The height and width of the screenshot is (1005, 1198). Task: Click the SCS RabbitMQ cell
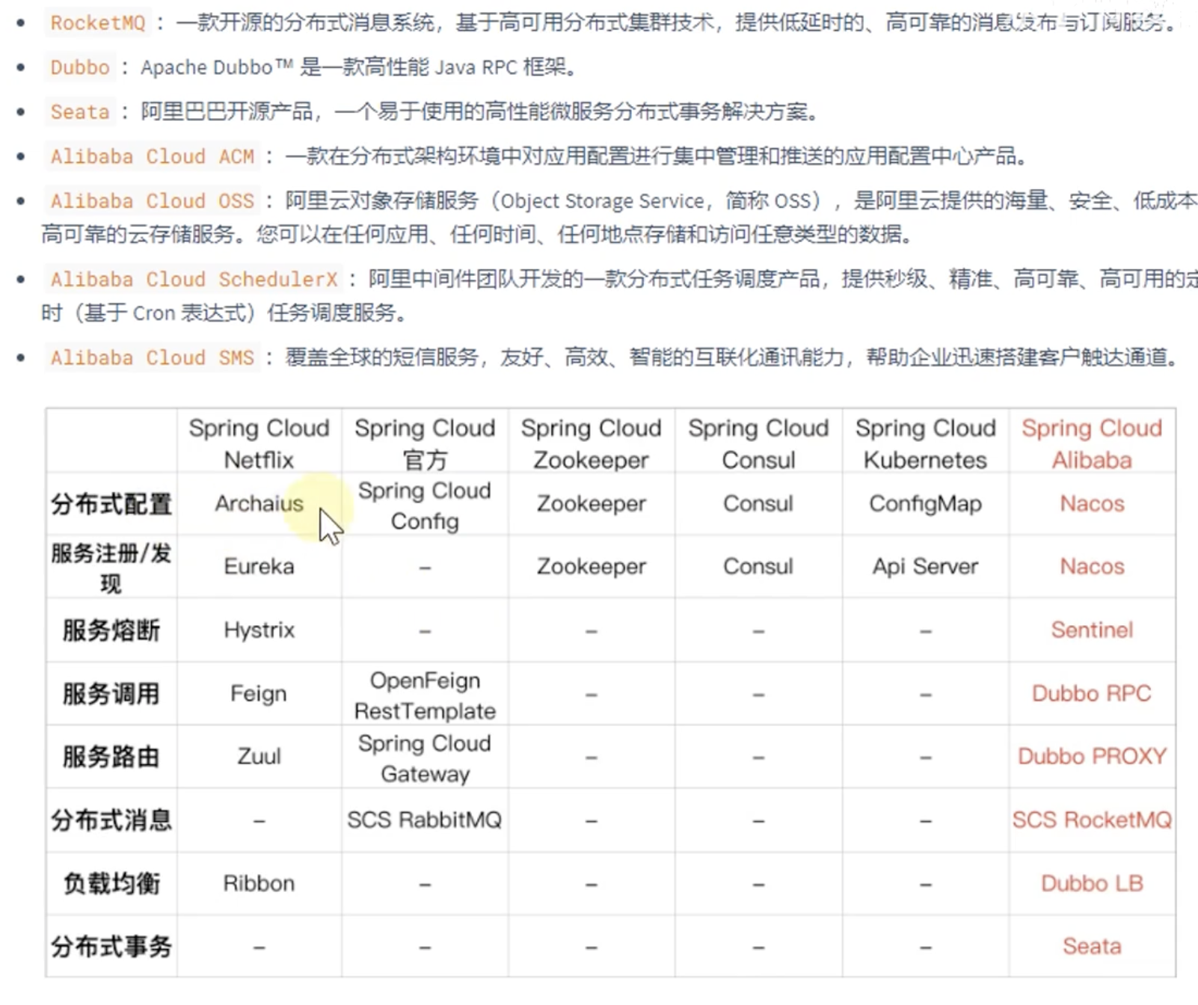coord(425,820)
